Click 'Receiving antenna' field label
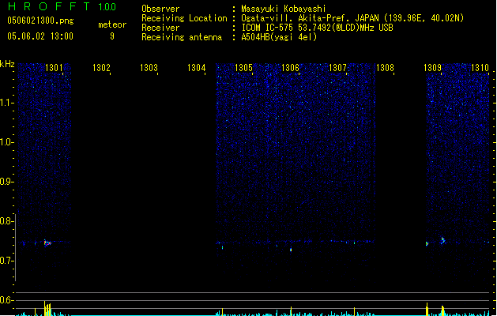 coord(182,37)
